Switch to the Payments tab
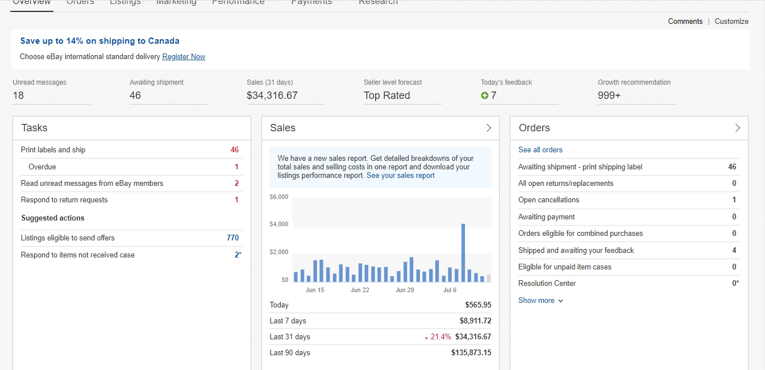 [311, 3]
